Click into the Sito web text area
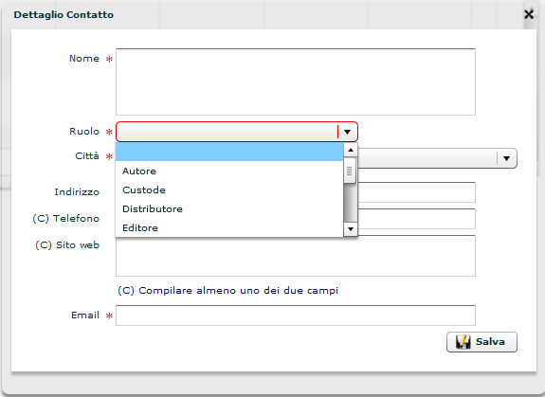Image resolution: width=545 pixels, height=397 pixels. coord(296,257)
